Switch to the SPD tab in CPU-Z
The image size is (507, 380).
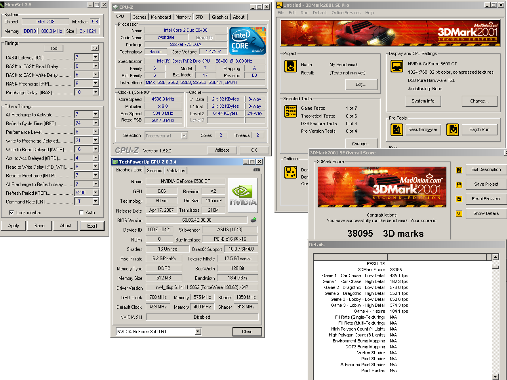pyautogui.click(x=199, y=17)
